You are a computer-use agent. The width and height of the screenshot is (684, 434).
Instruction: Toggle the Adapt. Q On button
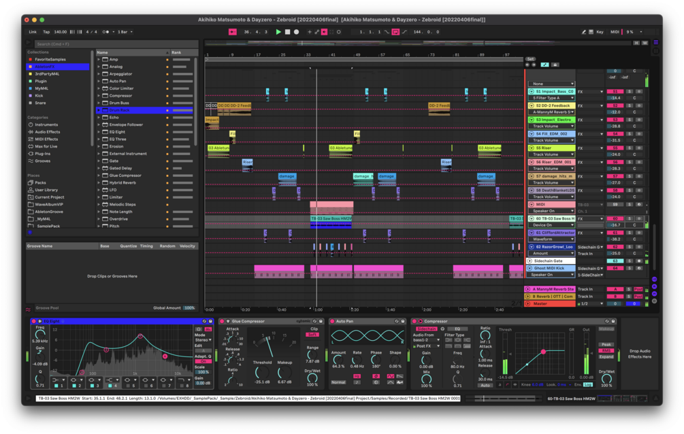click(203, 361)
